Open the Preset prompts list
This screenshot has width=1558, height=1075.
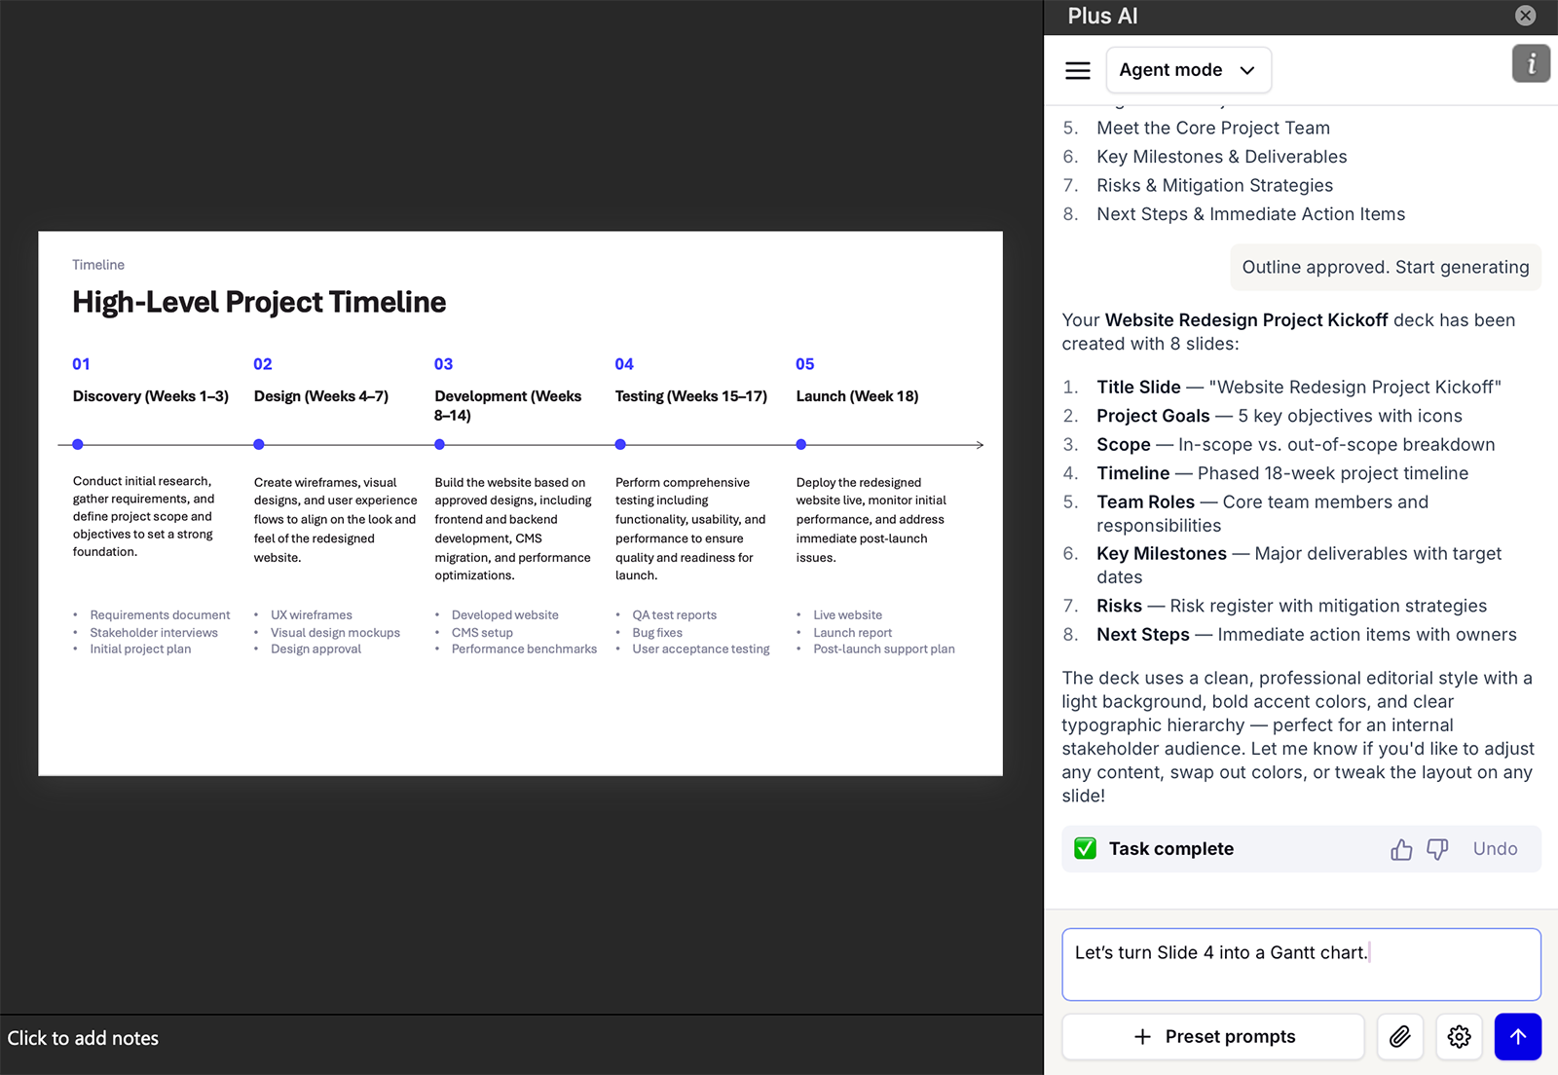[x=1213, y=1037]
